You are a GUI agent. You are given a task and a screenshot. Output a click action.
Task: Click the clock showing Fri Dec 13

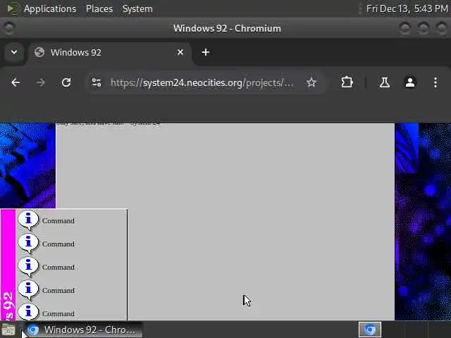tap(407, 8)
